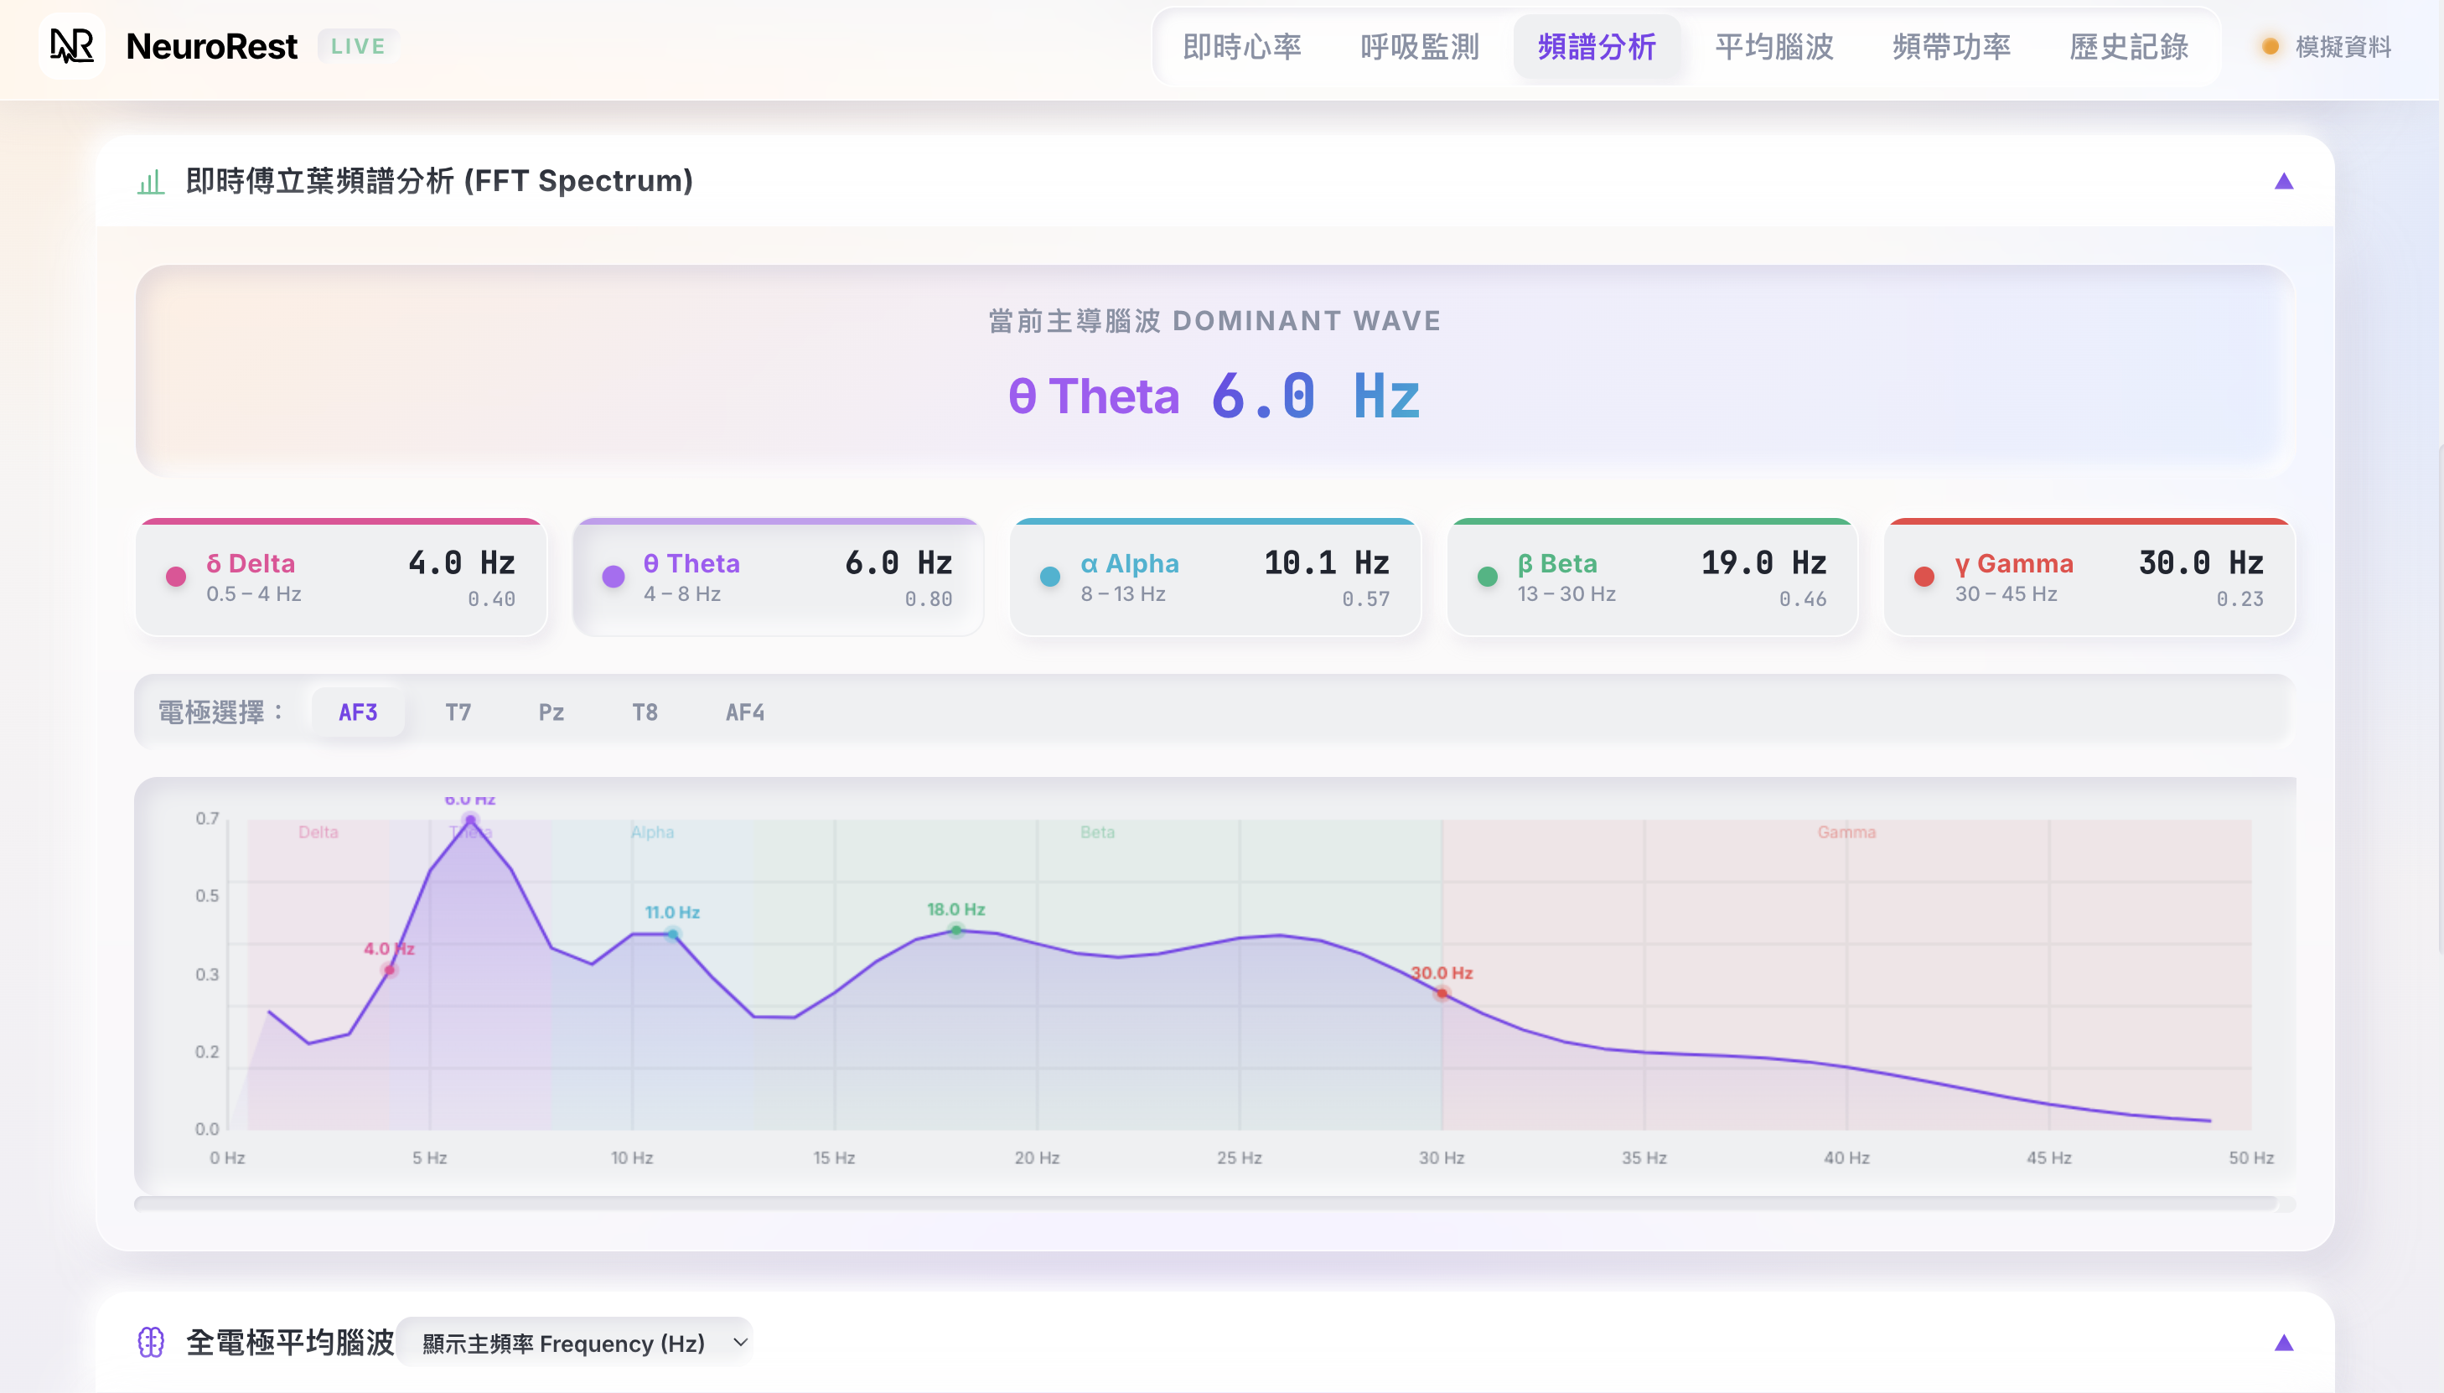Click the θ Theta dominant wave label
This screenshot has height=1393, width=2444.
tap(1093, 396)
